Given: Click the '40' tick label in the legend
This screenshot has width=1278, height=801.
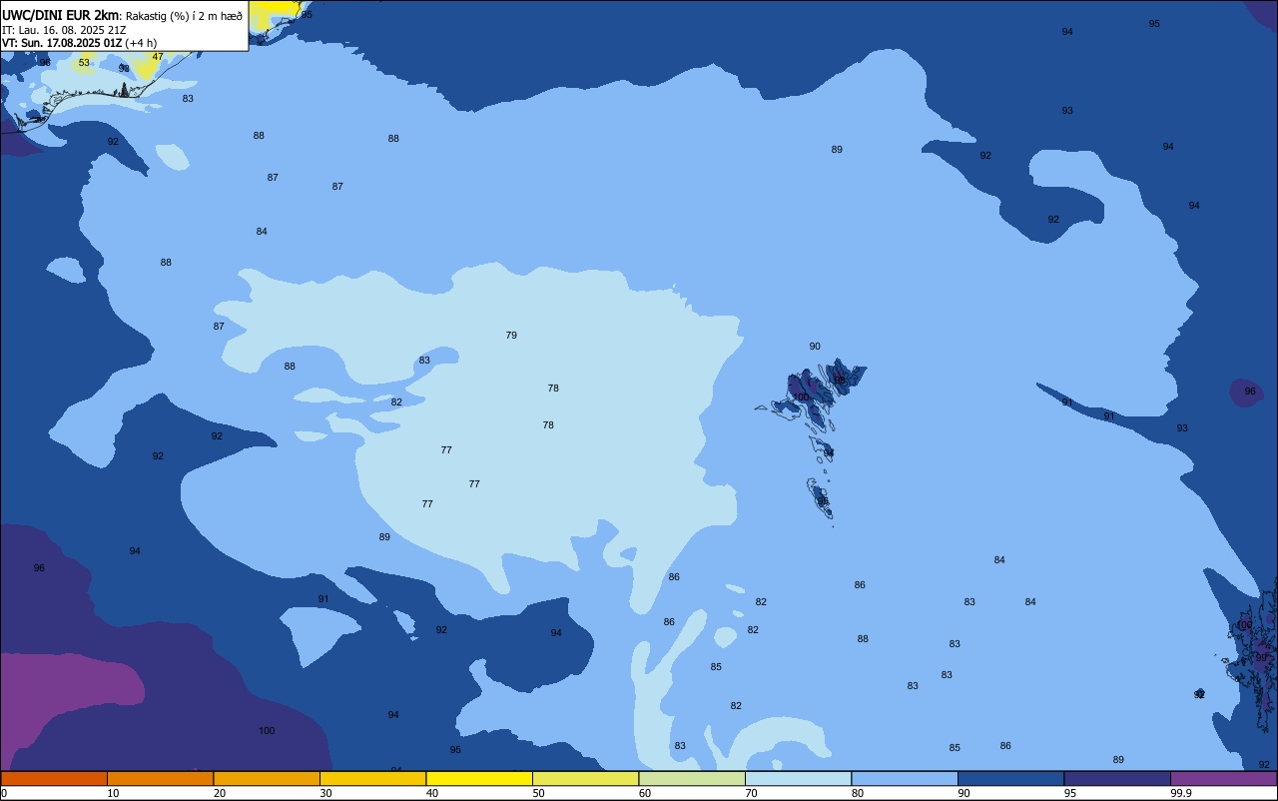Looking at the screenshot, I should (432, 793).
